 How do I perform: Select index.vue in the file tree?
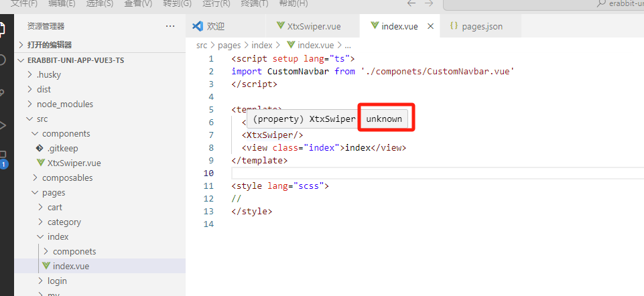[x=100, y=266]
